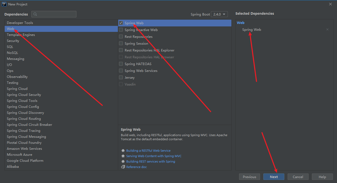Select the Security category
337x183 pixels.
[13, 41]
